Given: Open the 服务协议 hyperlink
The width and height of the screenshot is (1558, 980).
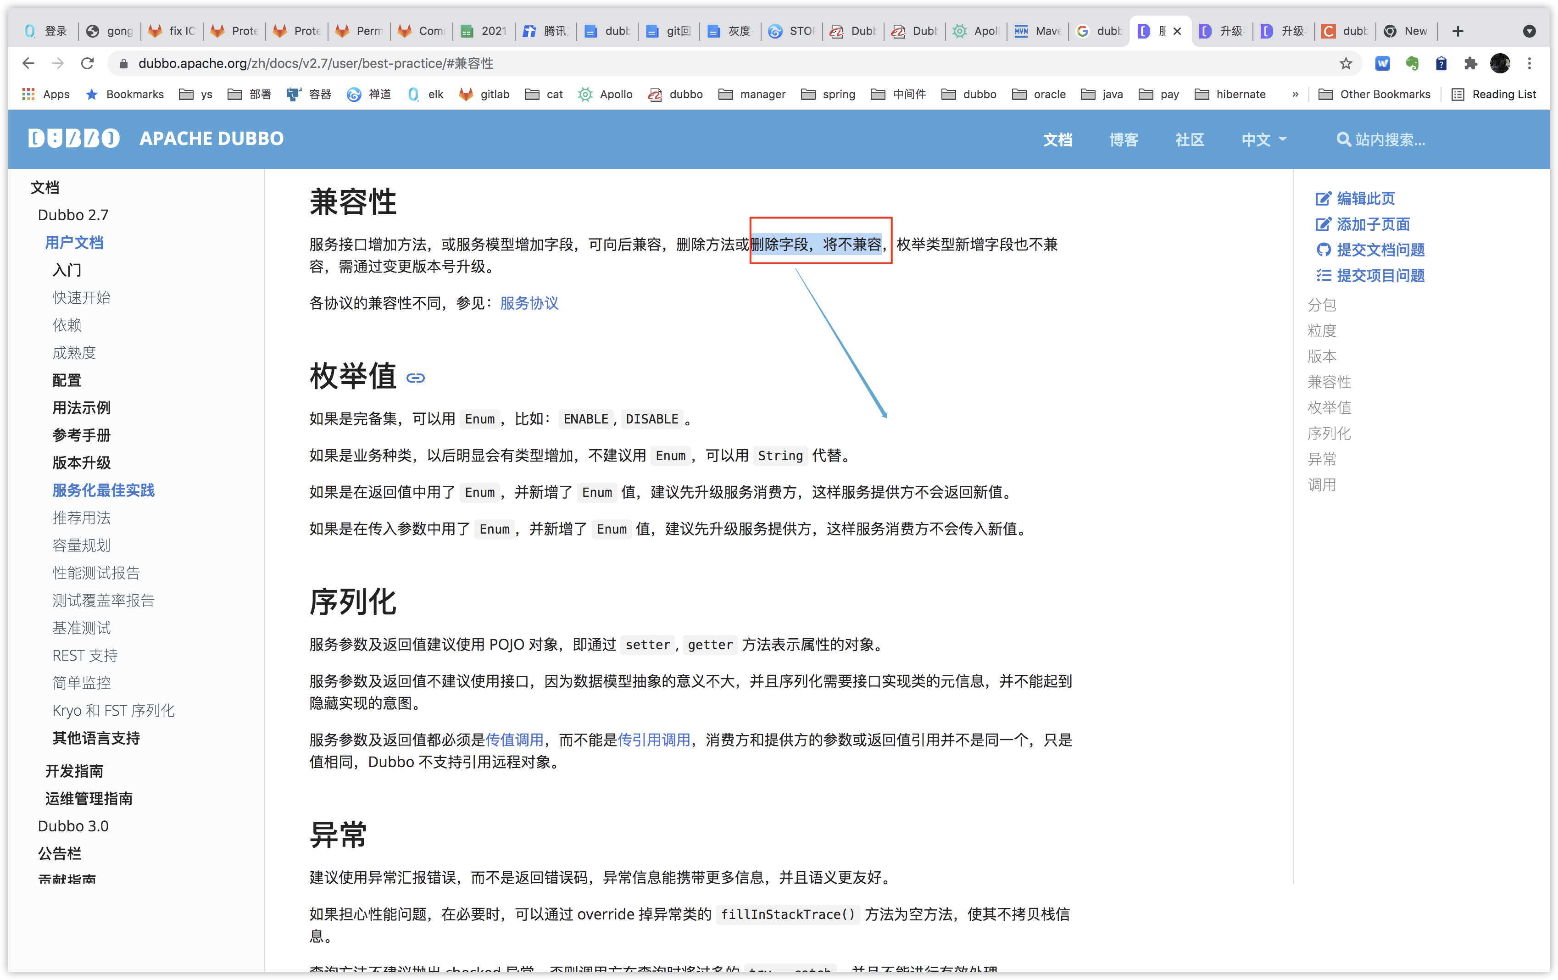Looking at the screenshot, I should click(x=529, y=303).
